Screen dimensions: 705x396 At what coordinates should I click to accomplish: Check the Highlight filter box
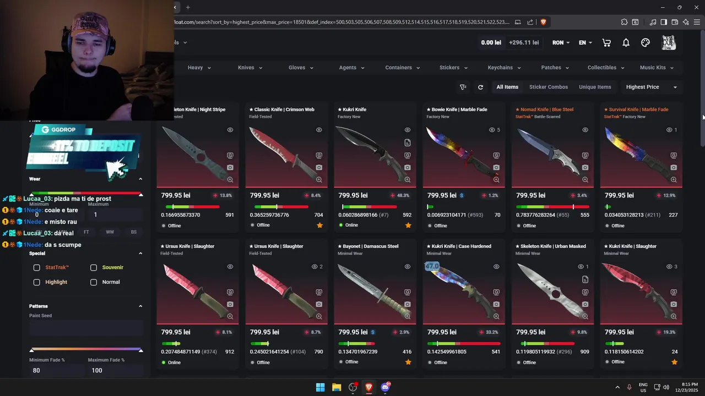coord(37,282)
